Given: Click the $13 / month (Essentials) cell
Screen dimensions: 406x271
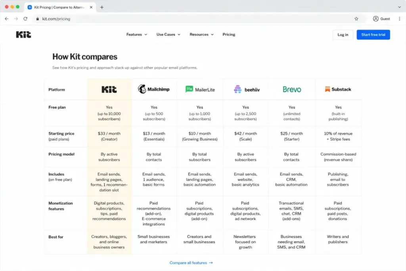Looking at the screenshot, I should click(154, 136).
